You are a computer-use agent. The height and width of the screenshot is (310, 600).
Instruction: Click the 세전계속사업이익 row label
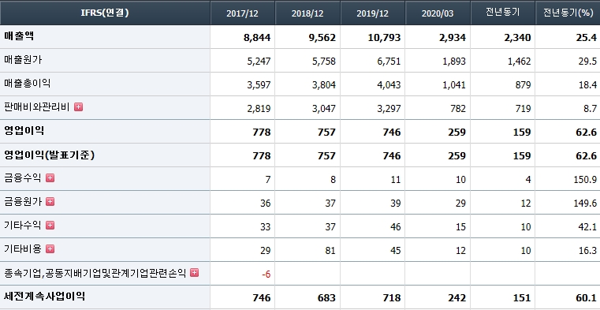(x=44, y=296)
